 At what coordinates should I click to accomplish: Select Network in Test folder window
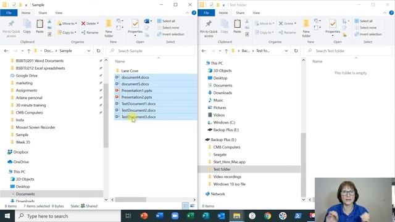pyautogui.click(x=218, y=194)
